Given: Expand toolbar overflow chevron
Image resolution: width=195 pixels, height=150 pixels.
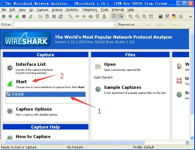Looking at the screenshot, I should (x=190, y=16).
